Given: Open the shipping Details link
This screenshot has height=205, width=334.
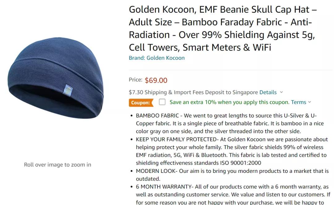Looking at the screenshot, I should pyautogui.click(x=268, y=92).
